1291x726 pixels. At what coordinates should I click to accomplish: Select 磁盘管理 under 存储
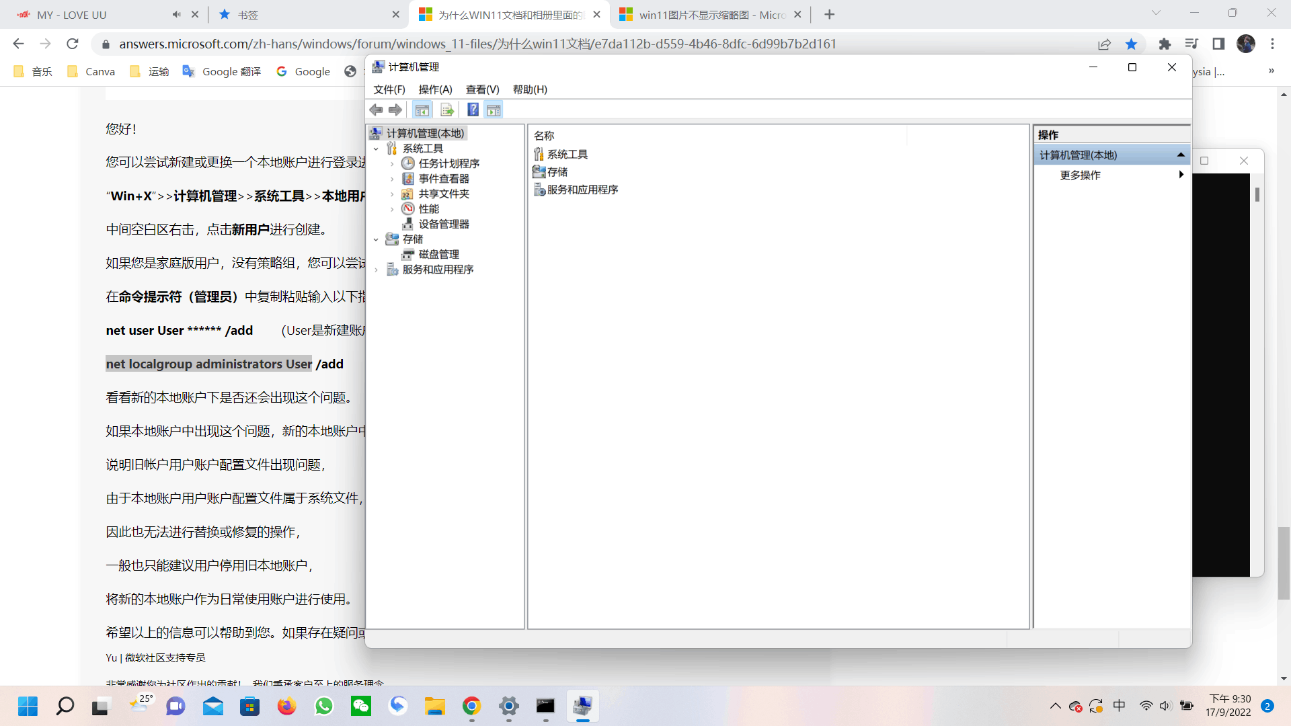[x=438, y=254]
